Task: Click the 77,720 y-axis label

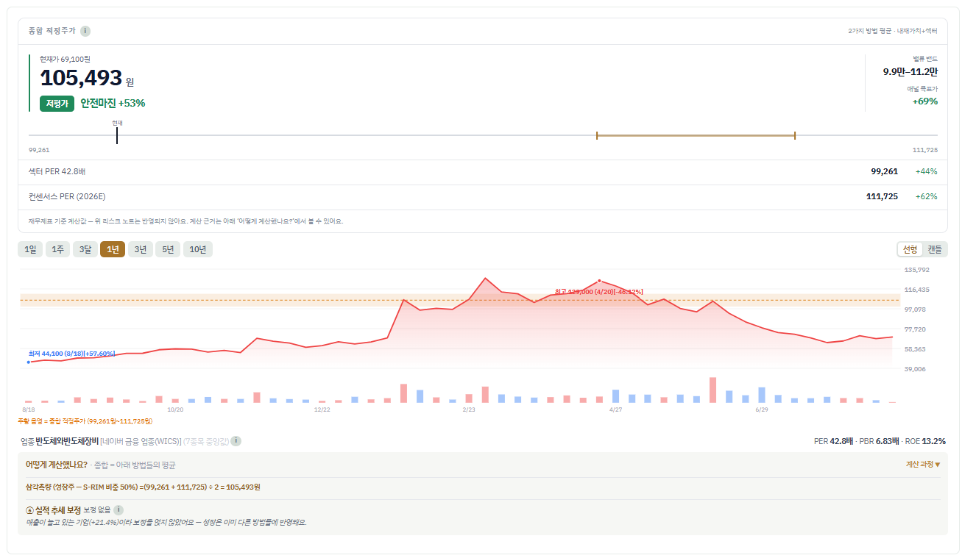Action: pyautogui.click(x=917, y=329)
